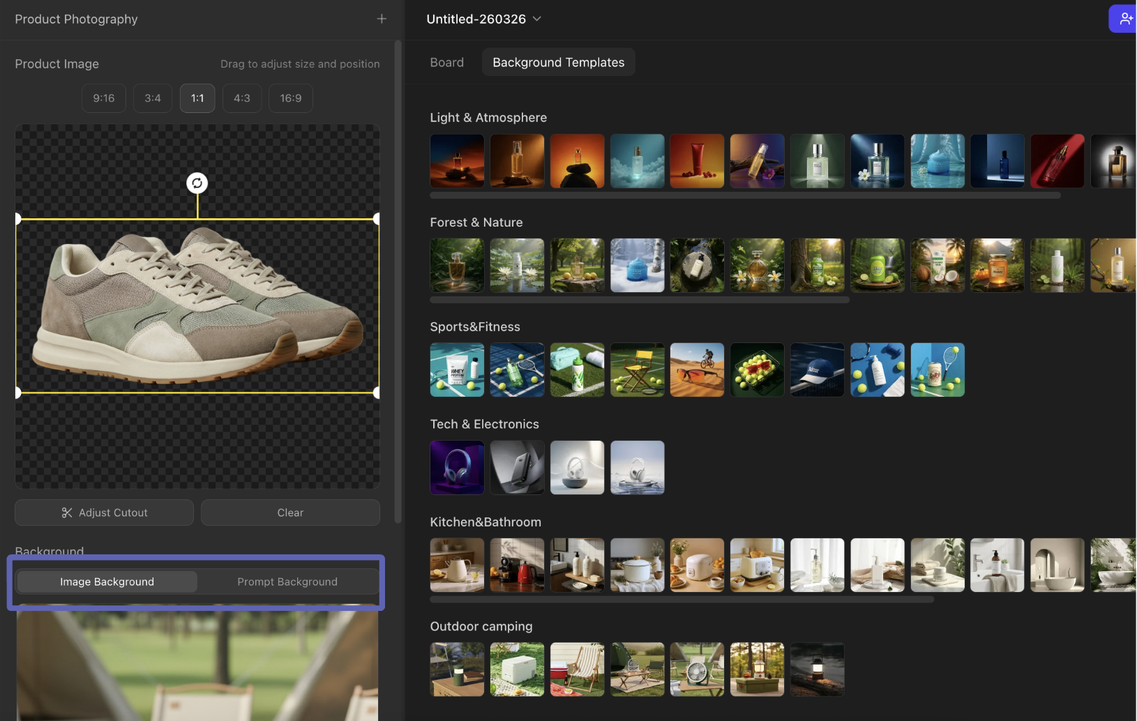Image resolution: width=1137 pixels, height=721 pixels.
Task: Clear the product image
Action: [x=290, y=513]
